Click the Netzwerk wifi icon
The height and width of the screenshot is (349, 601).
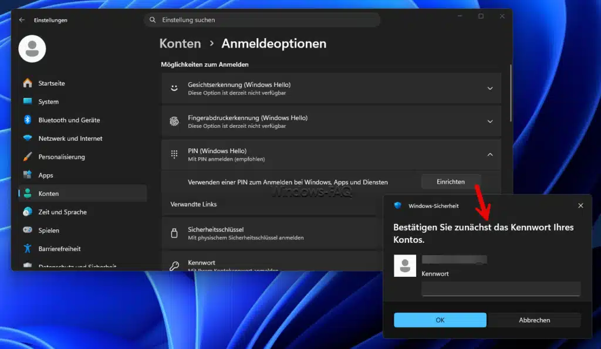[28, 138]
